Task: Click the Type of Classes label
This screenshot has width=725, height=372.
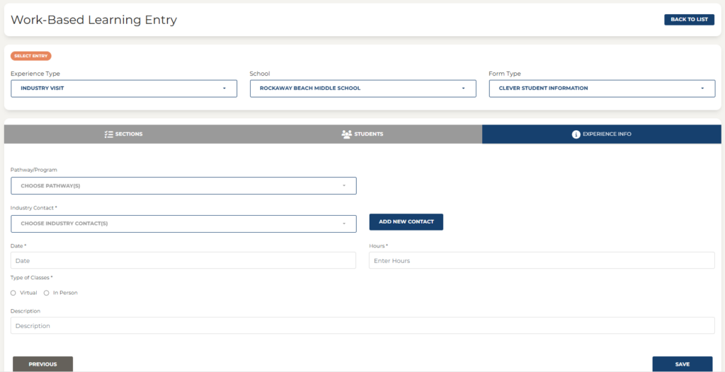Action: coord(31,278)
